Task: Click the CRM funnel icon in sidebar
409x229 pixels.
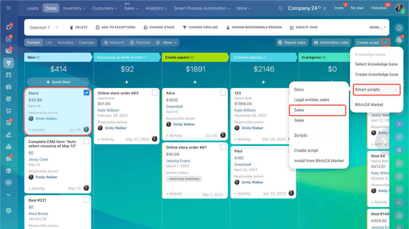Action: (x=9, y=63)
